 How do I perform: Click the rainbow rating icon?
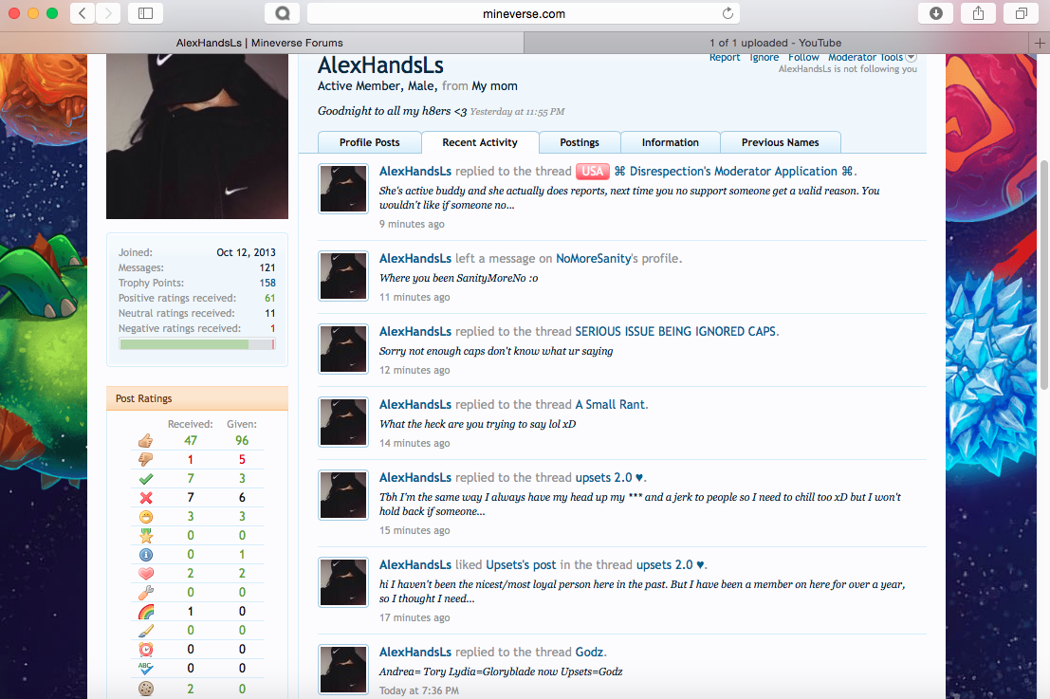(x=145, y=612)
